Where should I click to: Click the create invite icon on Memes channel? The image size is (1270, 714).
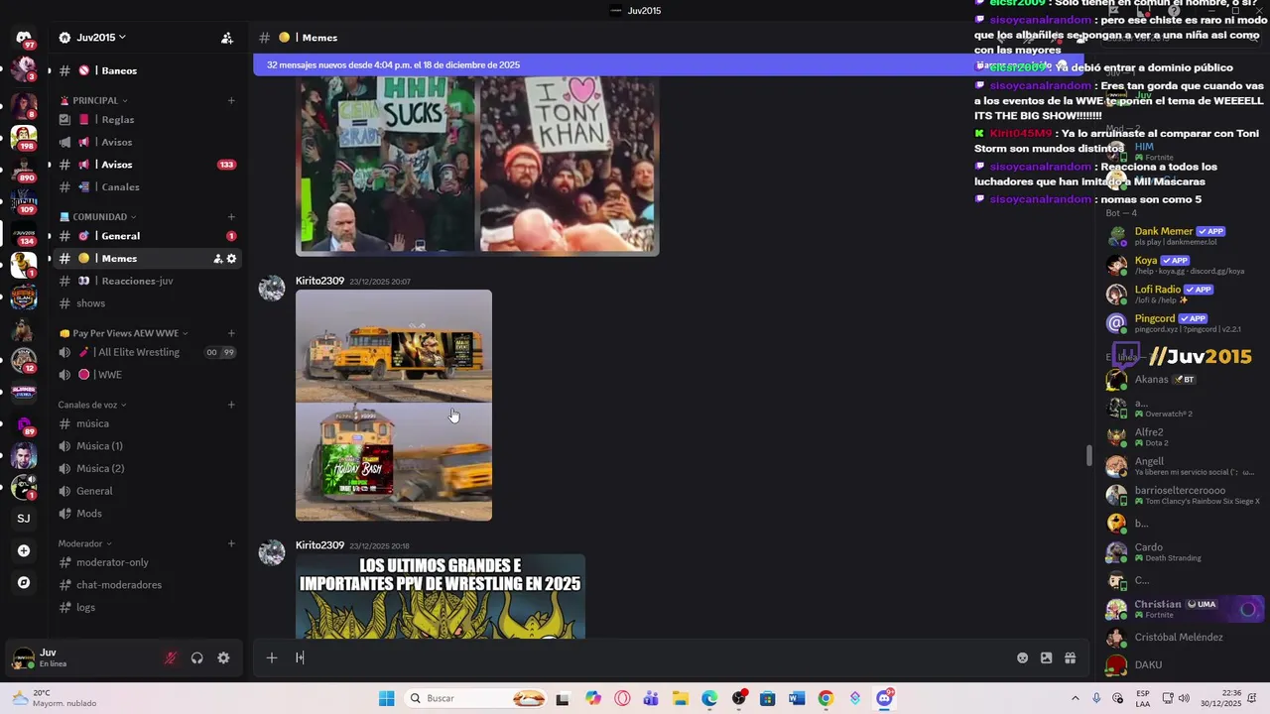coord(218,259)
